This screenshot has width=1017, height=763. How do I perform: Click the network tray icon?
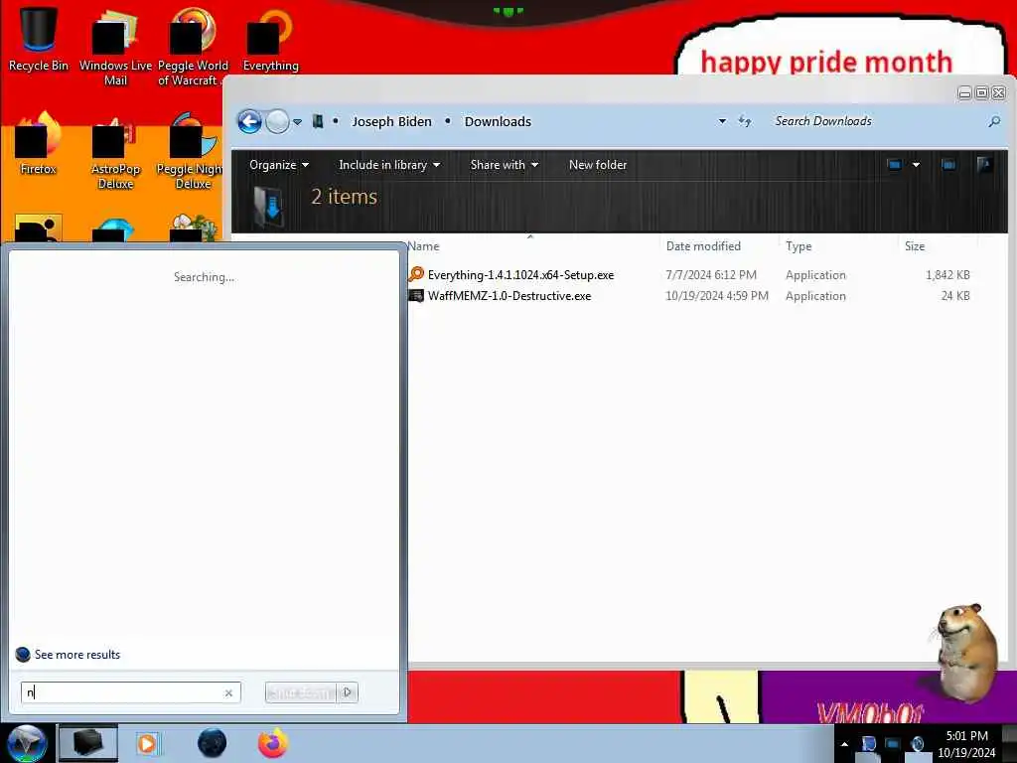tap(893, 743)
